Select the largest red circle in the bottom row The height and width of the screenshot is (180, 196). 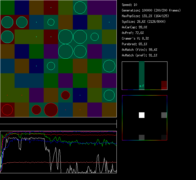[51, 110]
